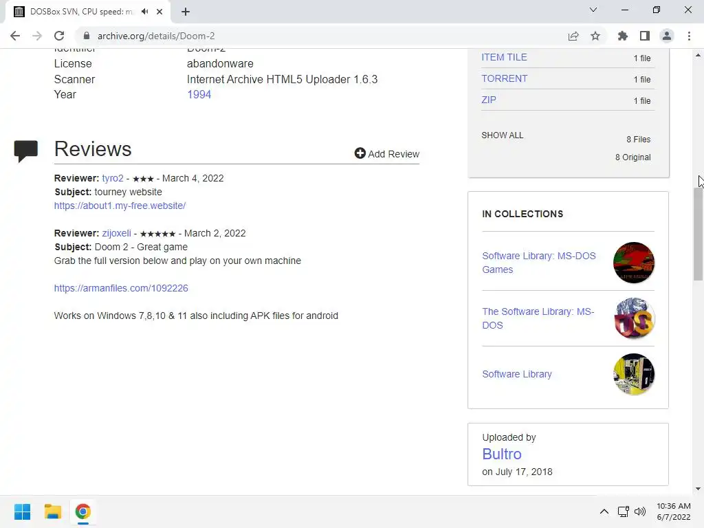This screenshot has width=704, height=528.
Task: Open the browser side panel
Action: click(x=645, y=36)
